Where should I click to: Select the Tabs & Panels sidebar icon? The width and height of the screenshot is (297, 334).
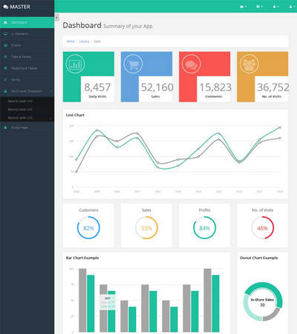5,57
